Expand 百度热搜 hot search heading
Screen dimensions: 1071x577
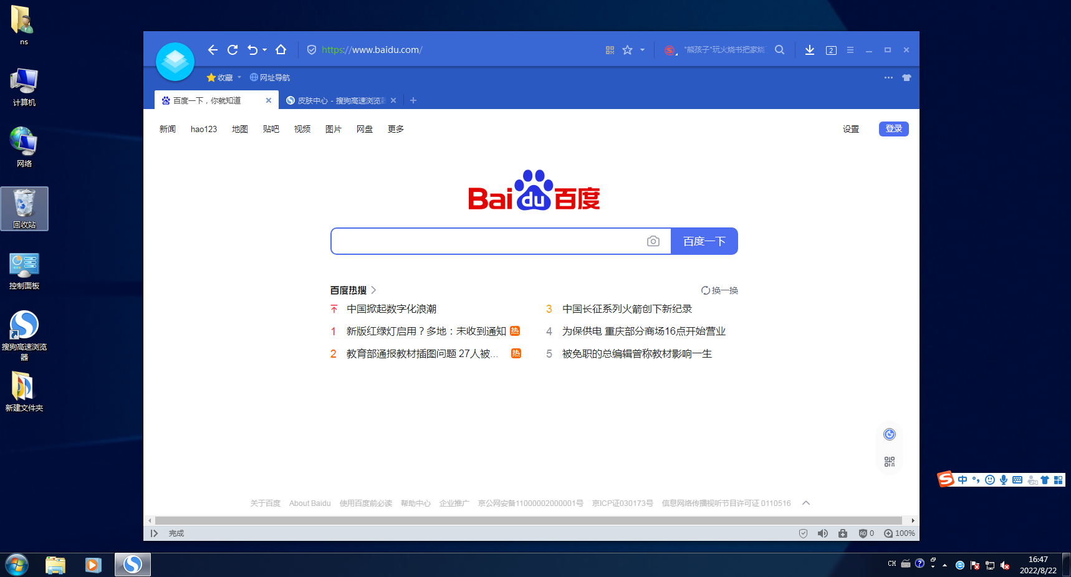353,290
